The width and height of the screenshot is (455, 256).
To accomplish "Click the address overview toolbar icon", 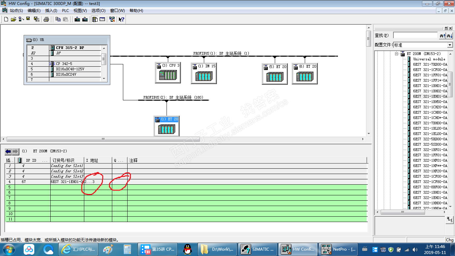I will 102,19.
